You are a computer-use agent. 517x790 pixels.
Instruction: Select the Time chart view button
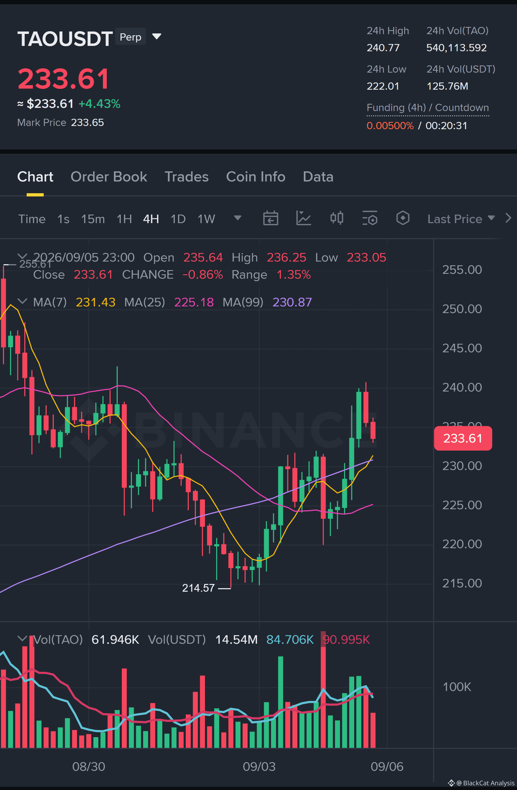32,219
